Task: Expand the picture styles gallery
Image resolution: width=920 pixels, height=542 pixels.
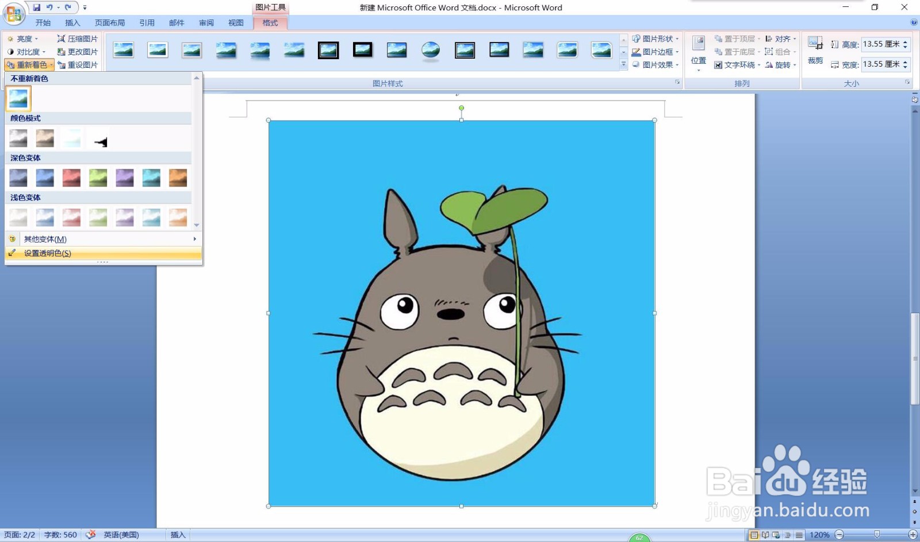Action: click(x=623, y=65)
